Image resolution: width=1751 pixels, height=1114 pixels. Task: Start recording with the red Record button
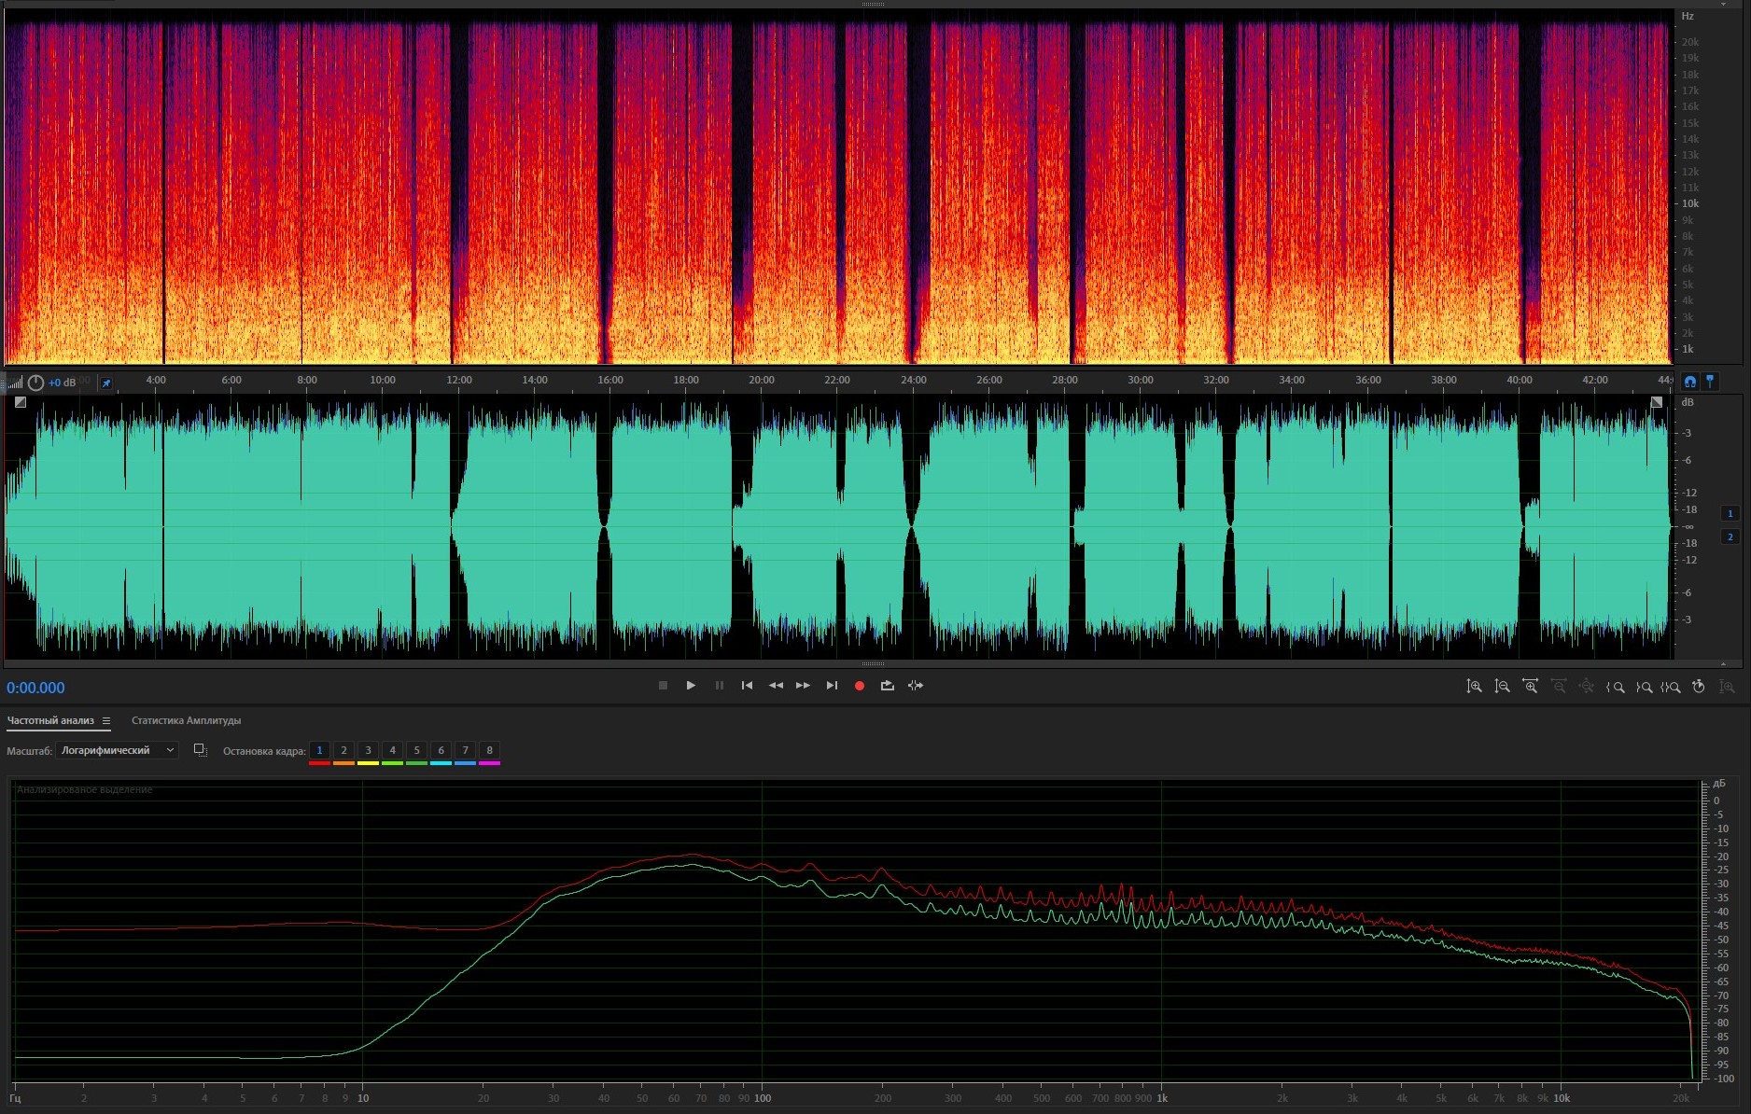860,686
